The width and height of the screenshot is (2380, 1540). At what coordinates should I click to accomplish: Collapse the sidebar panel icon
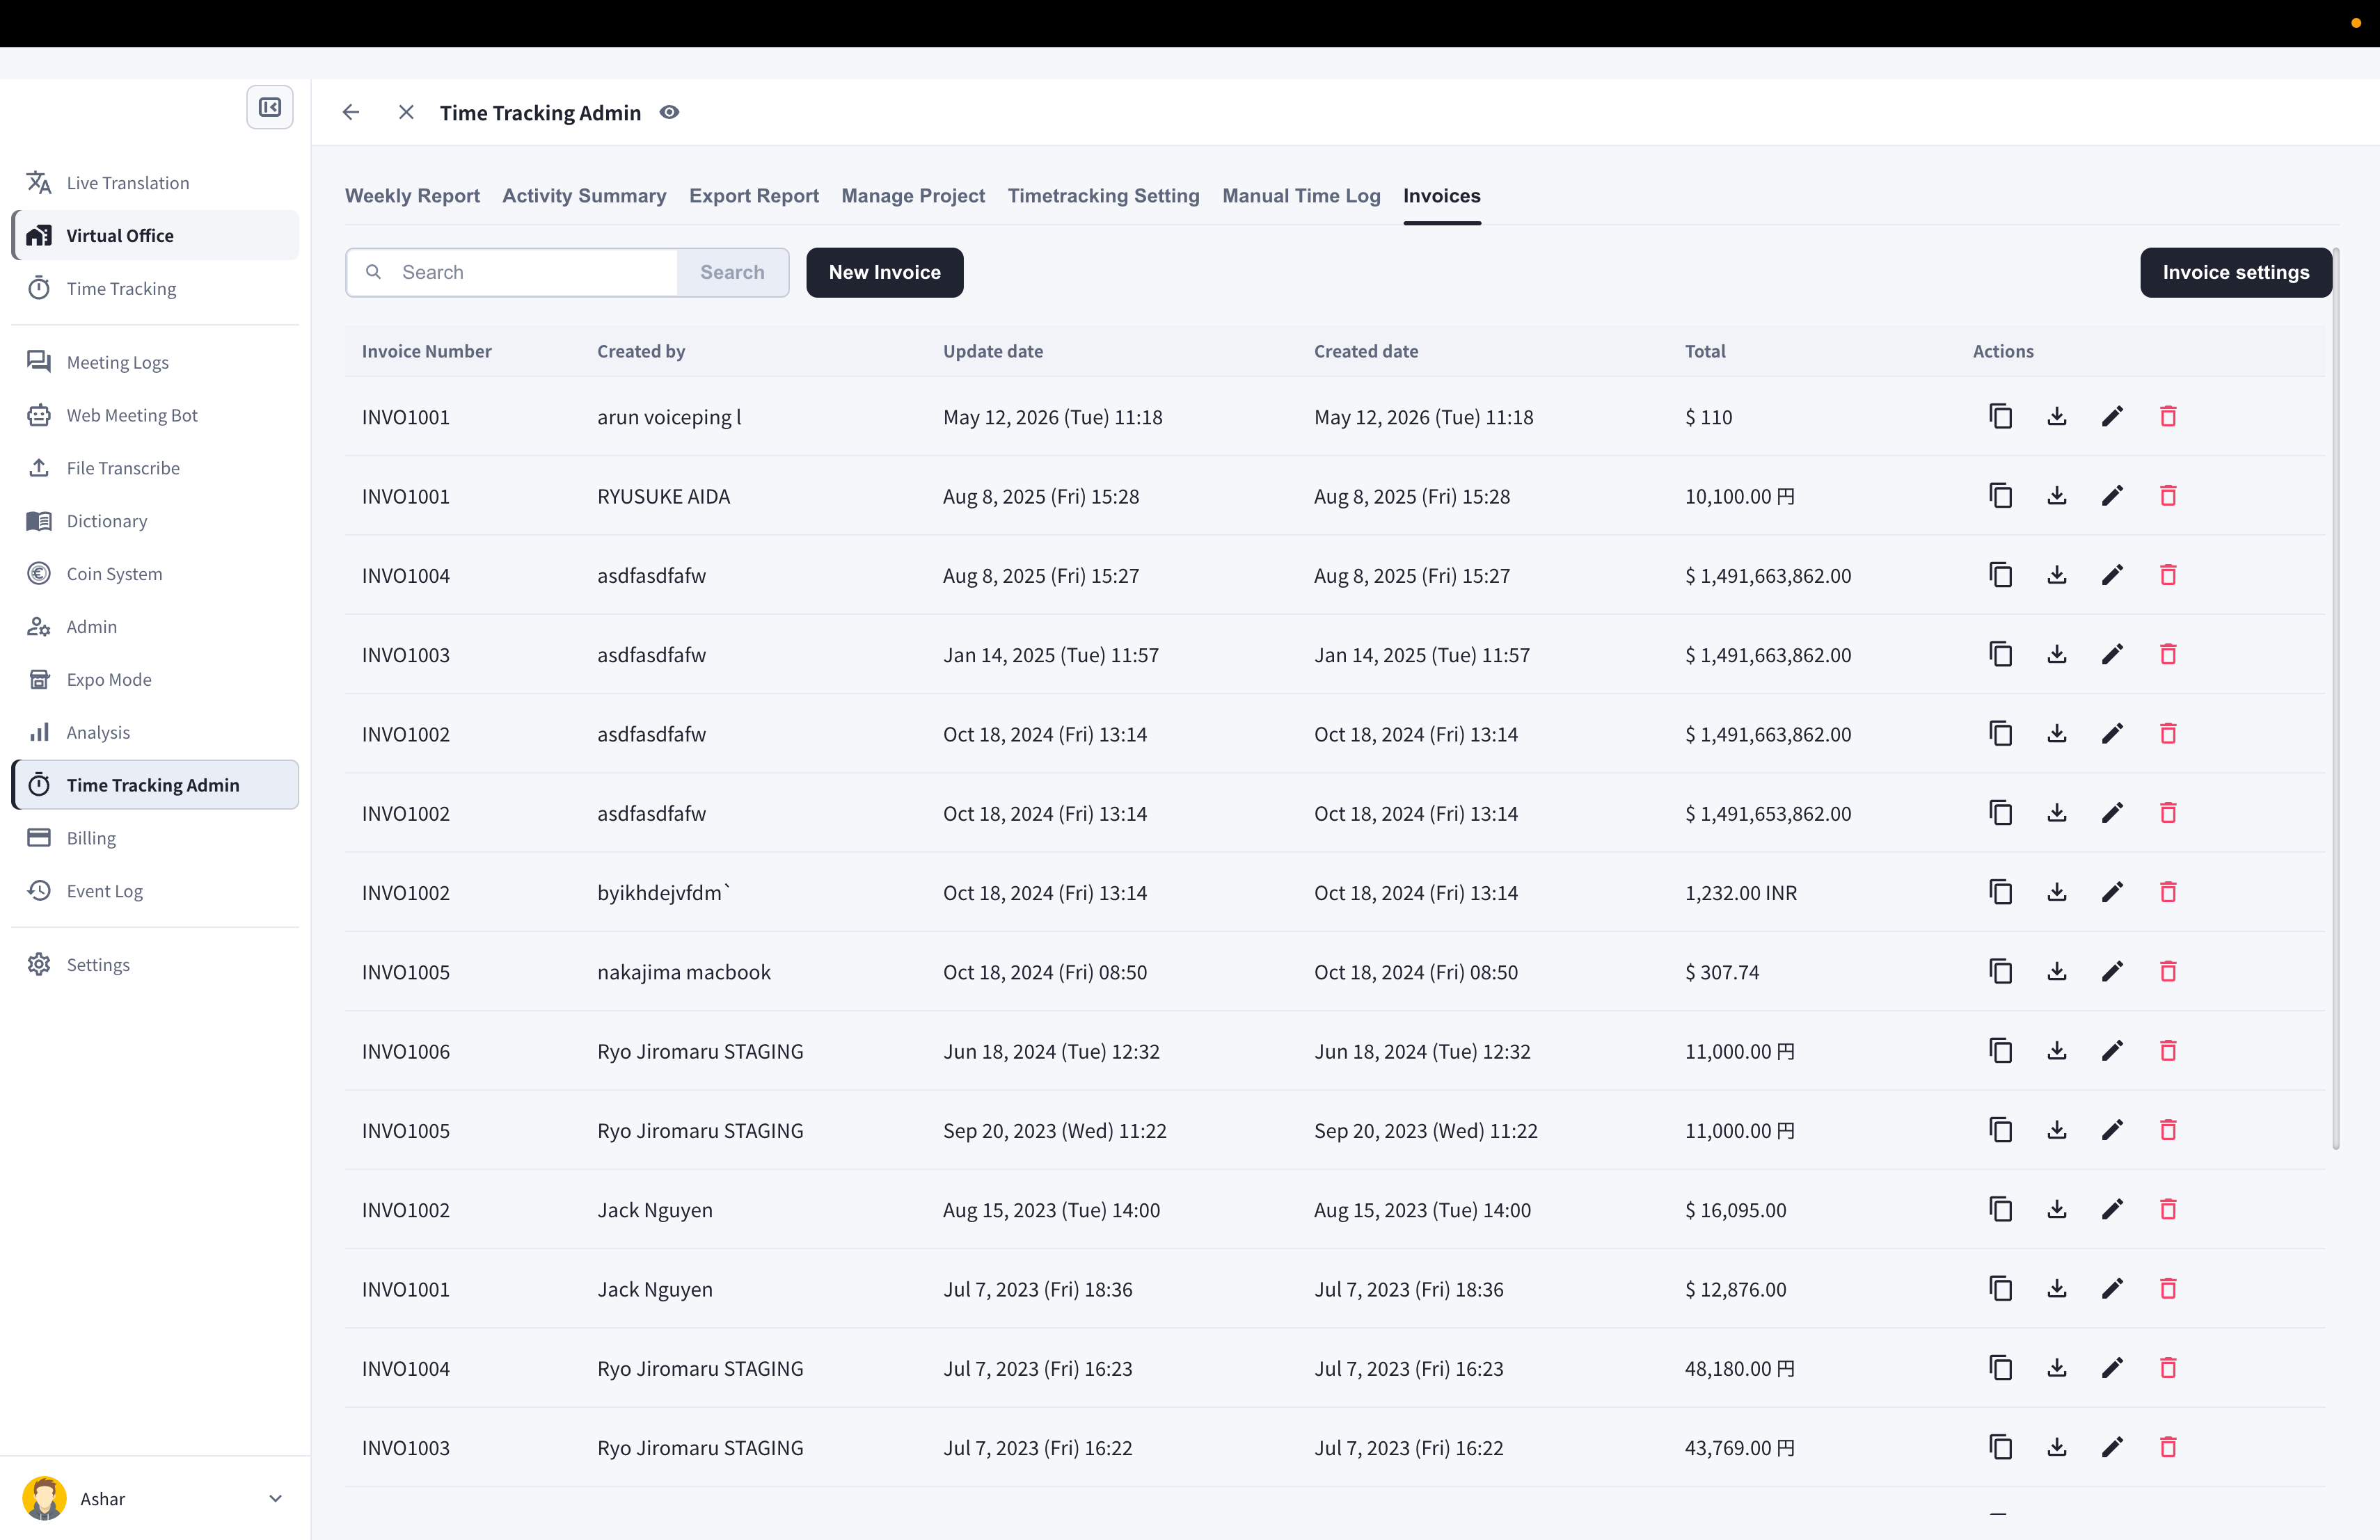tap(270, 107)
